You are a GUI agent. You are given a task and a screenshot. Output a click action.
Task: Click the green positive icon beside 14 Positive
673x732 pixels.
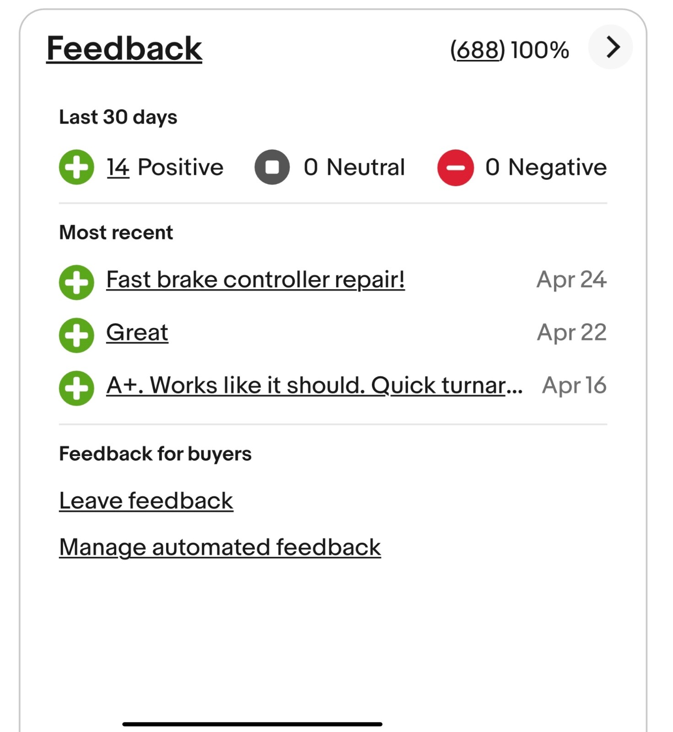pos(76,167)
